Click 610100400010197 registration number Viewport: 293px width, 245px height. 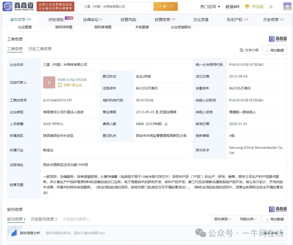pyautogui.click(x=57, y=100)
